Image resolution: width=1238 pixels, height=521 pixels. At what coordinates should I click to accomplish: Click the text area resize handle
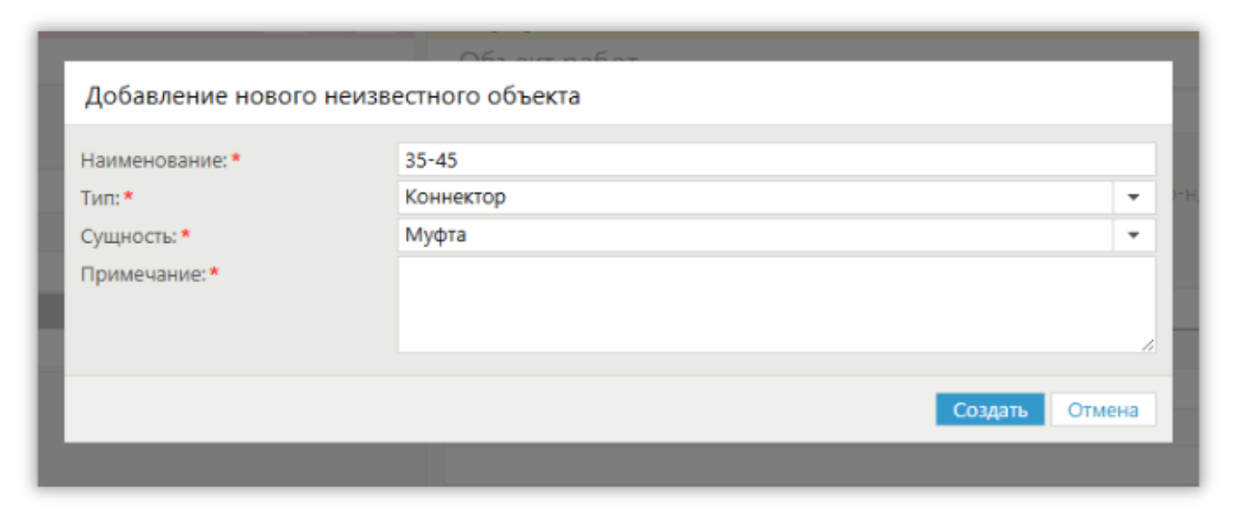pos(1147,345)
